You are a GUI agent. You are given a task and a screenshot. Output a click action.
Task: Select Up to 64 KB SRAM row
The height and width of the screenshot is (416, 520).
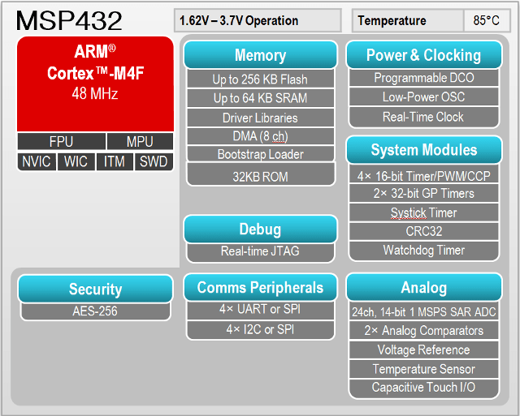tap(260, 98)
